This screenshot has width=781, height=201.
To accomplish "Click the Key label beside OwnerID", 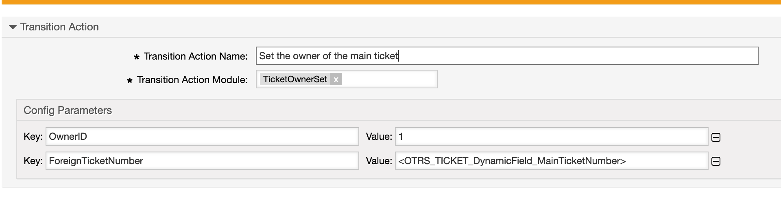I will pyautogui.click(x=33, y=137).
